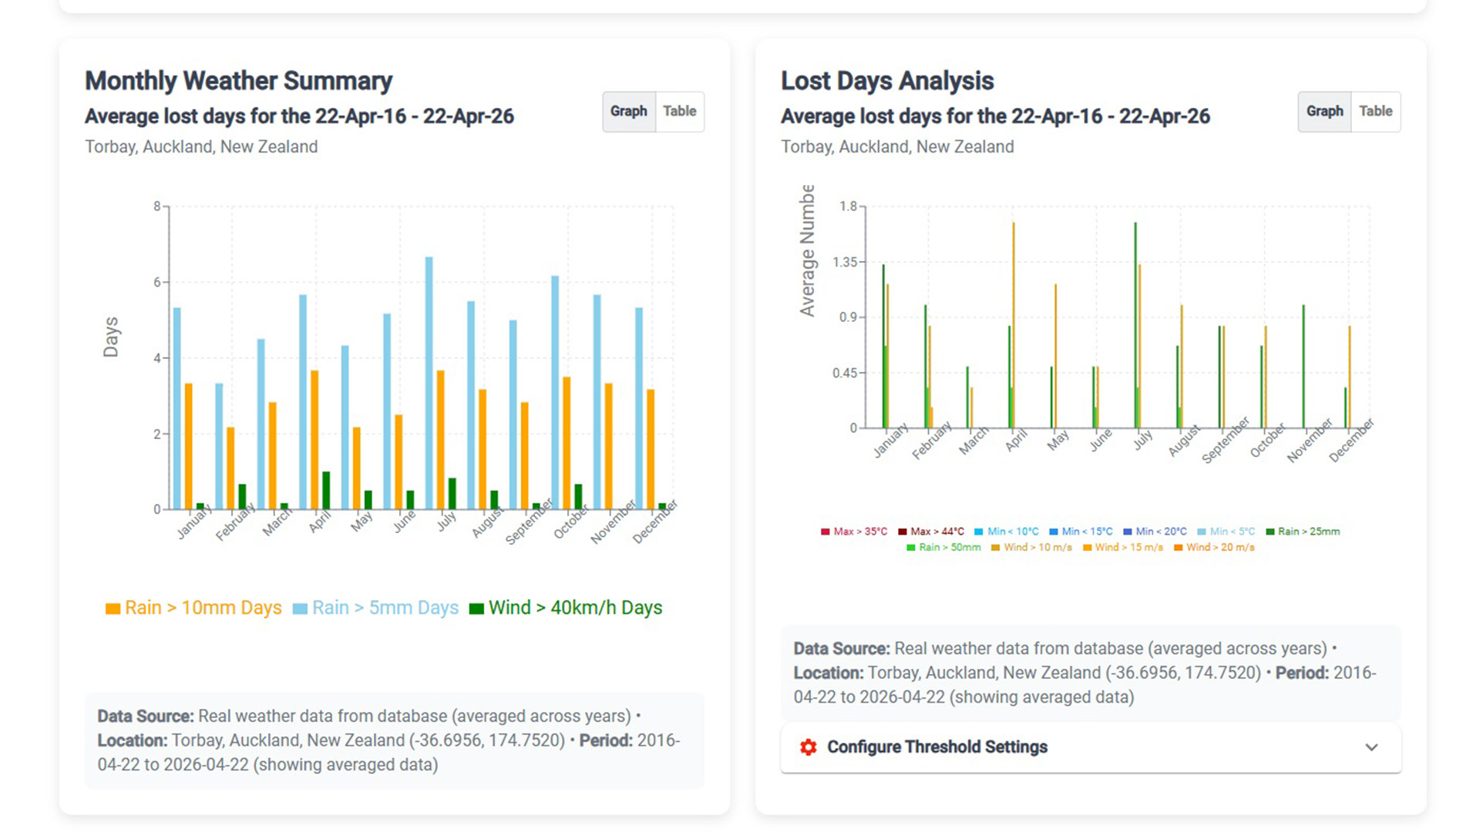Click the October label in Lost Days Analysis chart

(x=1267, y=440)
